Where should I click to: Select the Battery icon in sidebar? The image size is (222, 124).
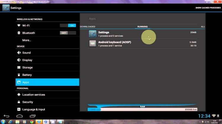coord(19,75)
